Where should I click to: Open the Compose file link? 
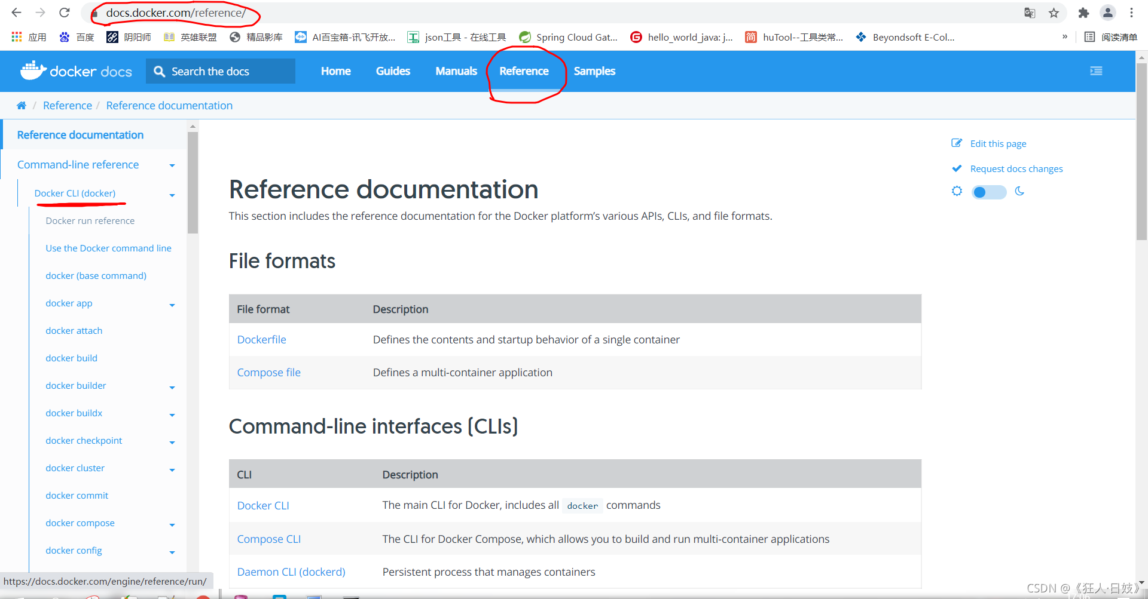pos(268,372)
